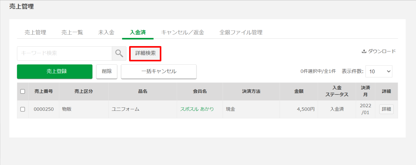The width and height of the screenshot is (416, 165).
Task: Click the 現金 payment method cell
Action: [251, 109]
